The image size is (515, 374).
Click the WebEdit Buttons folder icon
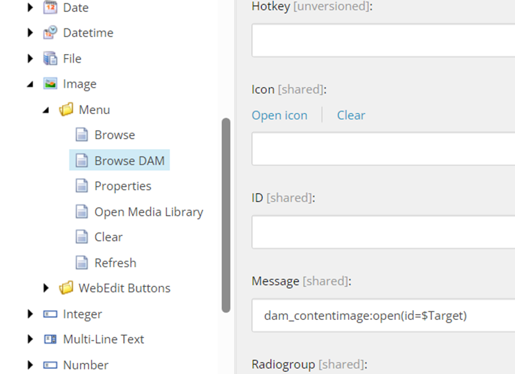tap(66, 288)
